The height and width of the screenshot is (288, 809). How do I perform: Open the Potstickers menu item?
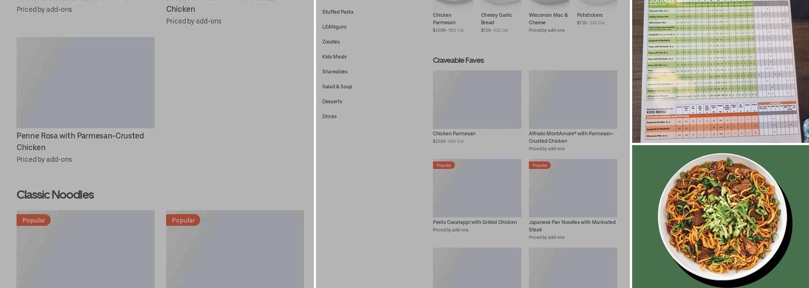589,16
